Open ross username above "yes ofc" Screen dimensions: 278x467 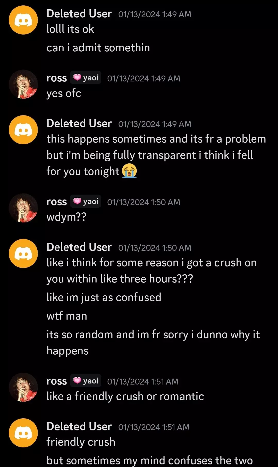click(57, 78)
